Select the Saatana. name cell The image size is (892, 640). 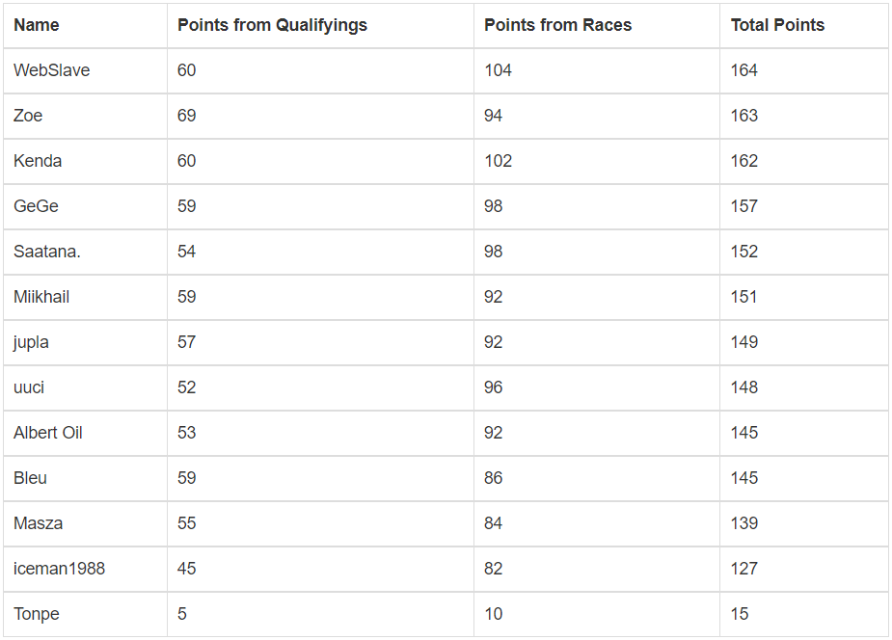pyautogui.click(x=47, y=252)
